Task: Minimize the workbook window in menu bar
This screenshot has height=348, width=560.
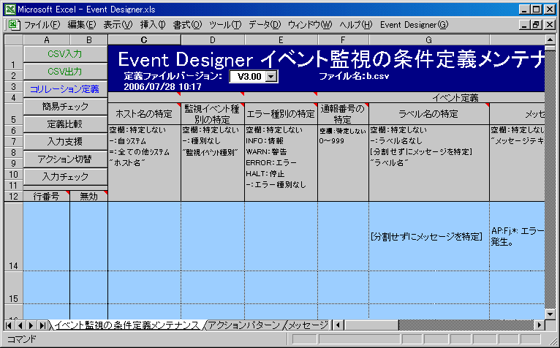Action: tap(525, 25)
